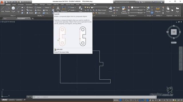Click Match Layer button

point(100,13)
